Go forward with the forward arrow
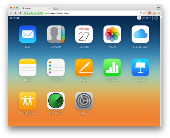Screen dimensions: 170x138 click(15, 13)
